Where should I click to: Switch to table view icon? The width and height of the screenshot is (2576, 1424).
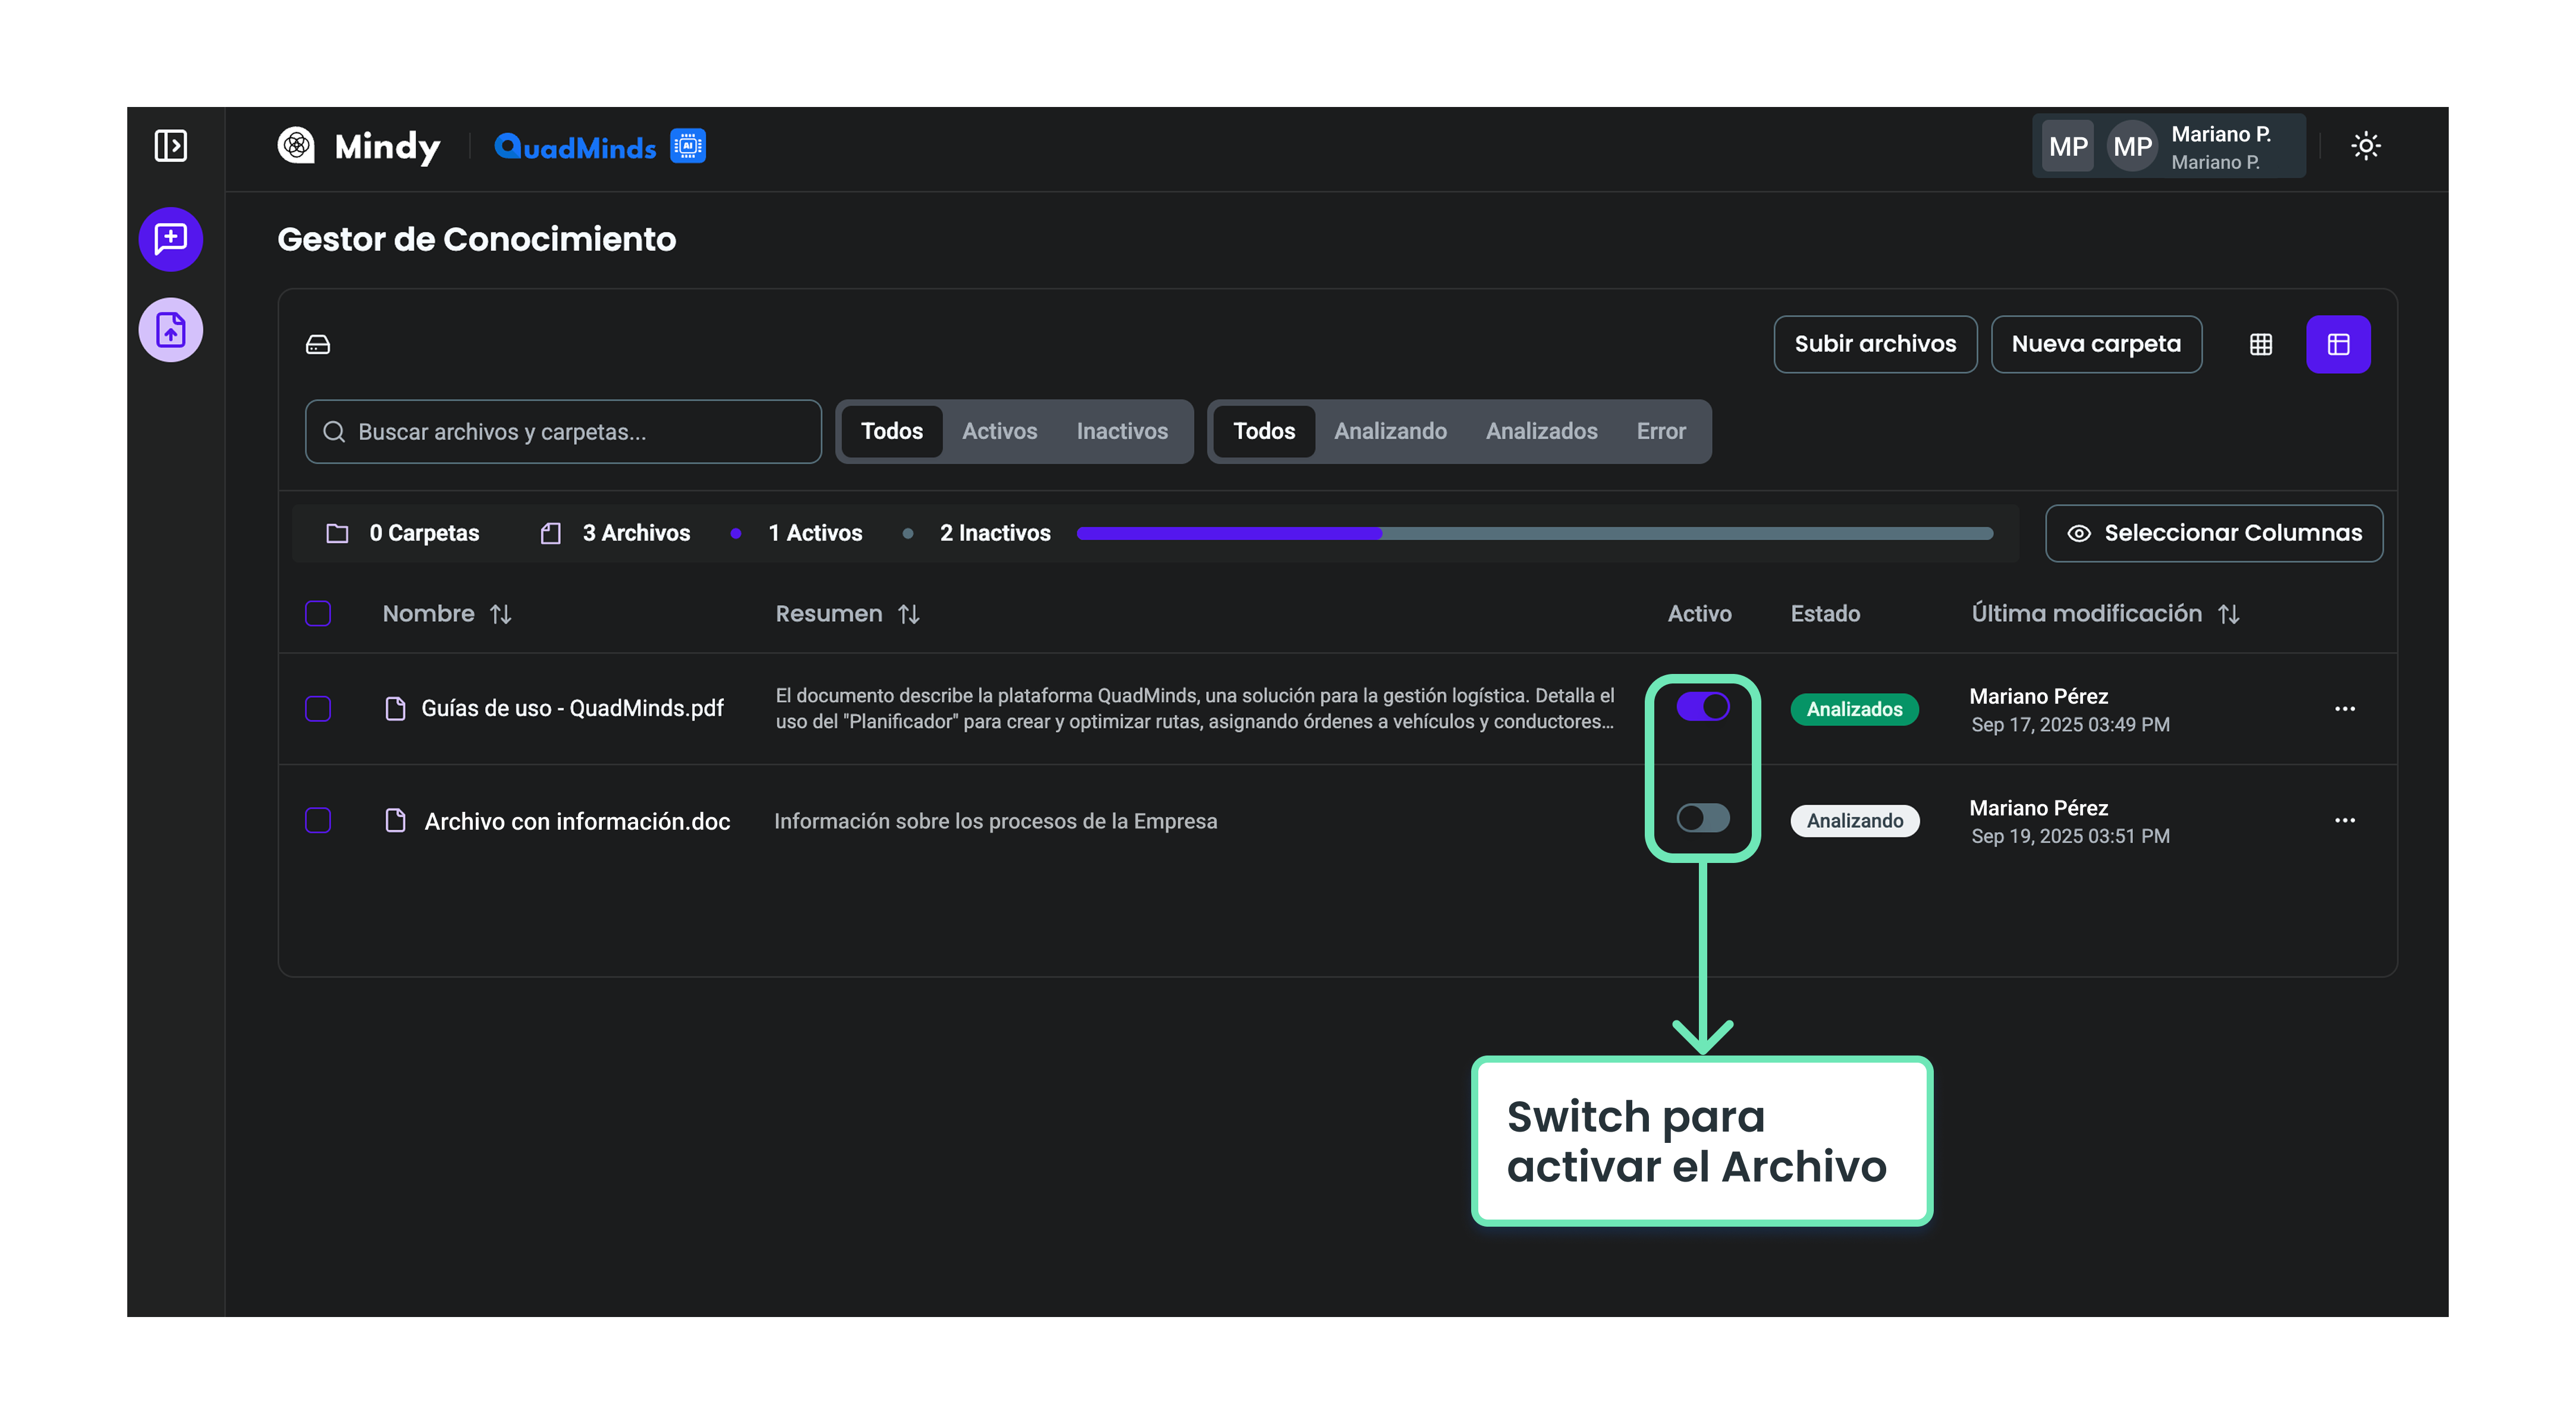point(2337,345)
